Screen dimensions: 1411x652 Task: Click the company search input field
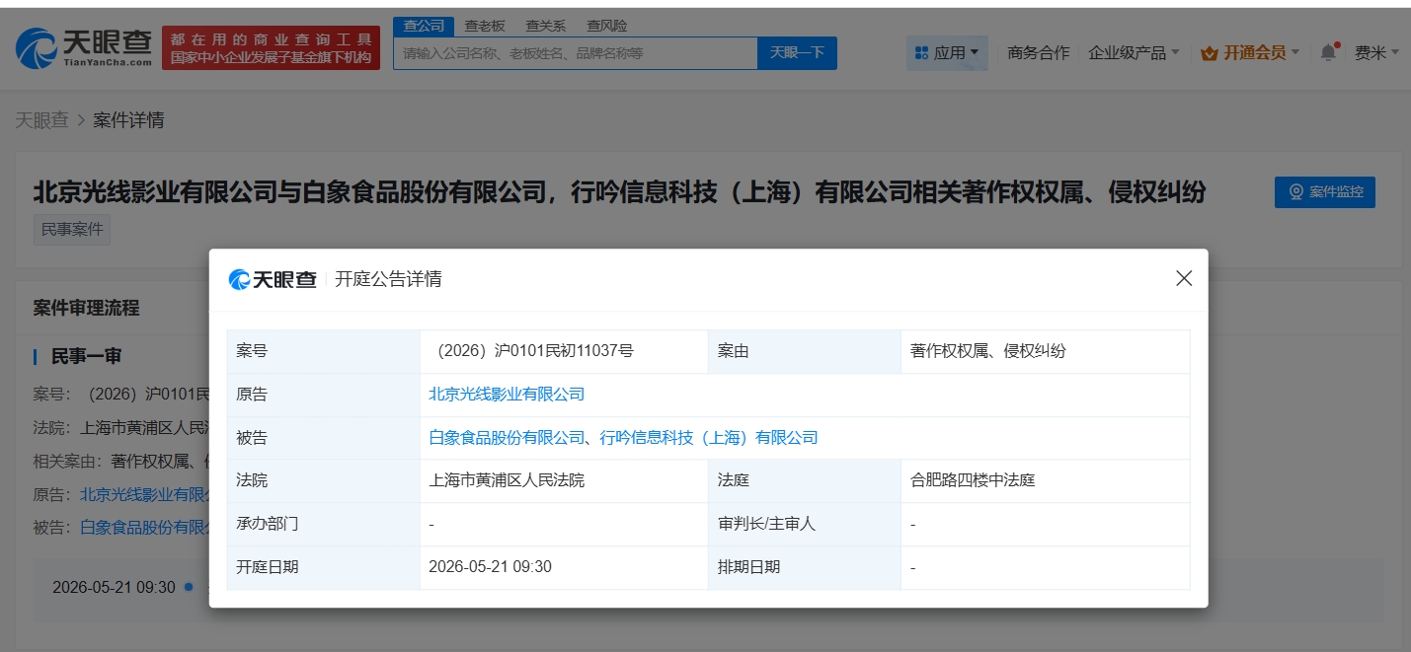click(x=573, y=52)
